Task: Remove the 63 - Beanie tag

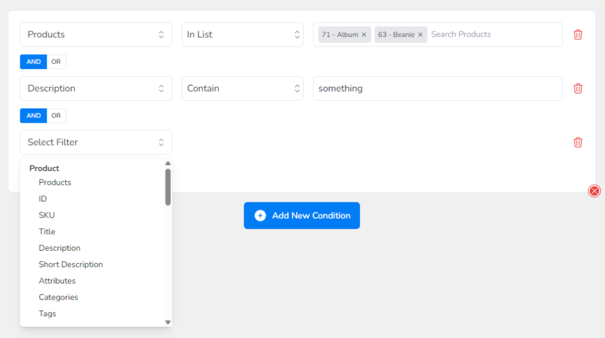Action: (x=420, y=35)
